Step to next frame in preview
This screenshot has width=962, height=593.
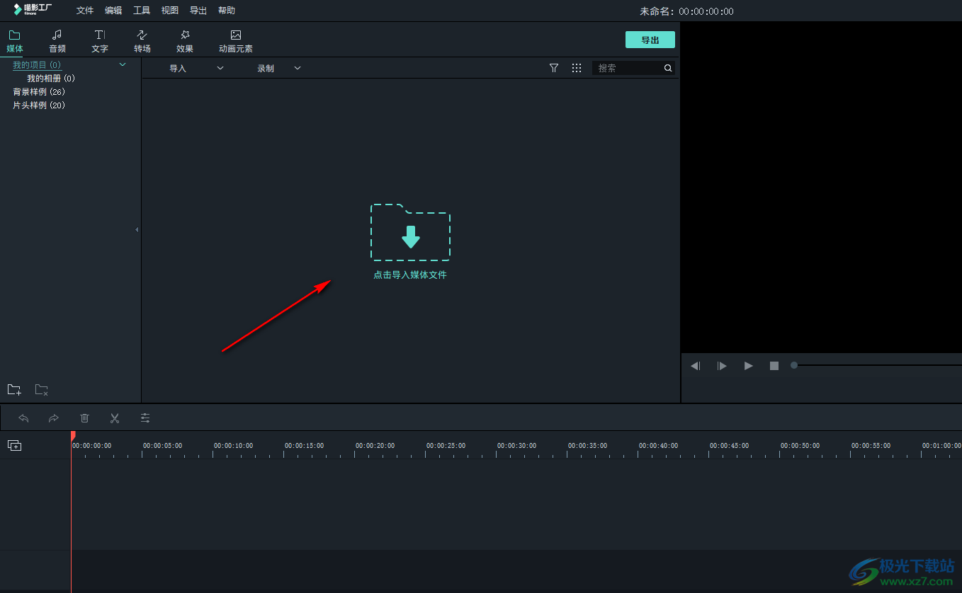(722, 366)
